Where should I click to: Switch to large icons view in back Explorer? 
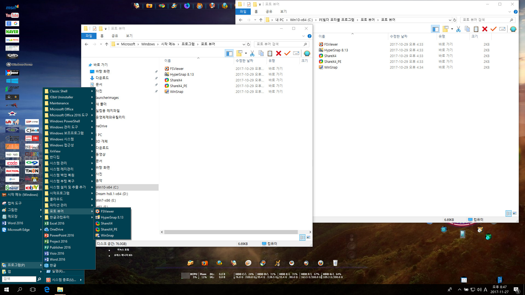pyautogui.click(x=515, y=213)
